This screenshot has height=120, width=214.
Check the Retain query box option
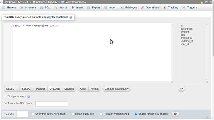coord(73,114)
